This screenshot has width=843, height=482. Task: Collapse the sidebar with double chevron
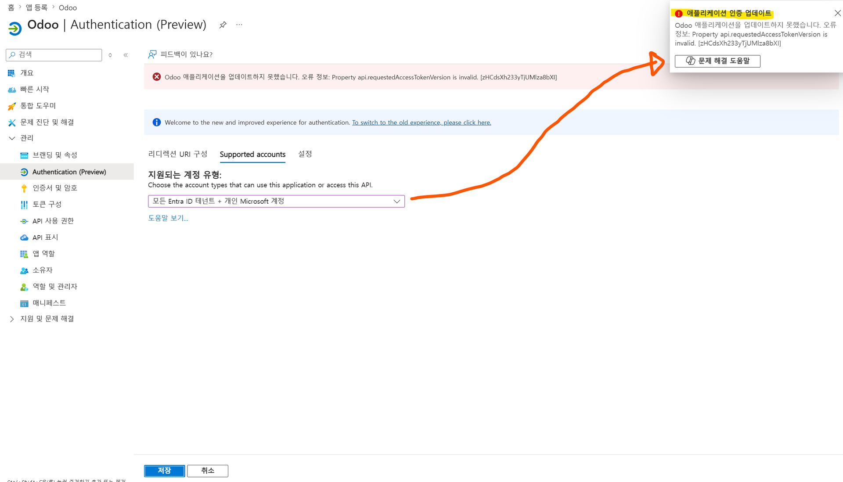point(126,55)
